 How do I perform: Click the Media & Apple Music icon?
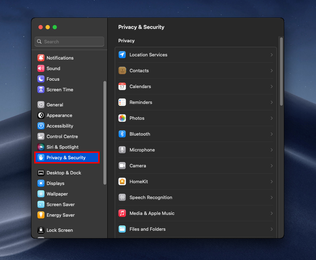click(122, 213)
